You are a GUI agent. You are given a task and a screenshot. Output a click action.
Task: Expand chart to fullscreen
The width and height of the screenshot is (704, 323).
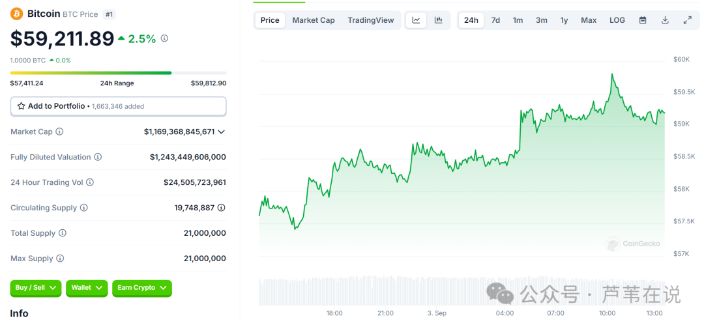click(688, 20)
